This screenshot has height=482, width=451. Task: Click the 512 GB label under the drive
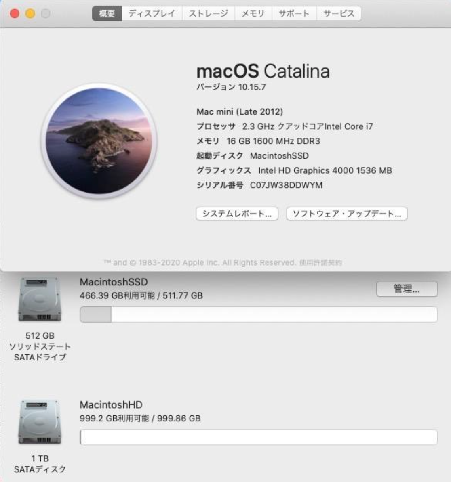40,335
